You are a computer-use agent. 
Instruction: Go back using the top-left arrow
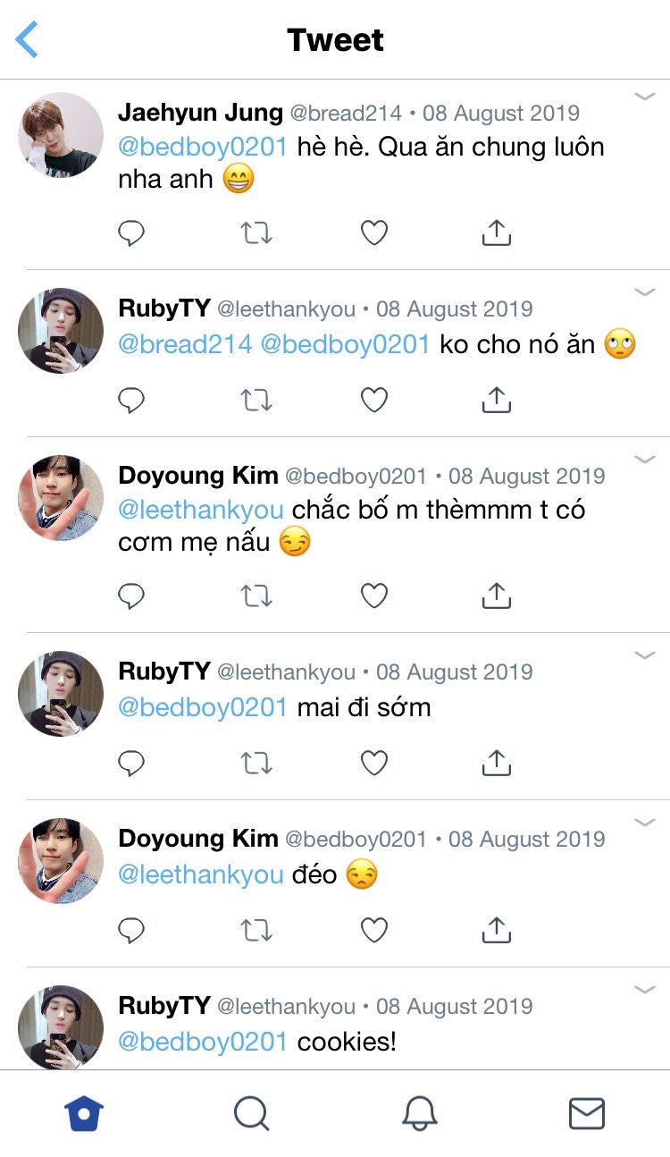coord(28,40)
